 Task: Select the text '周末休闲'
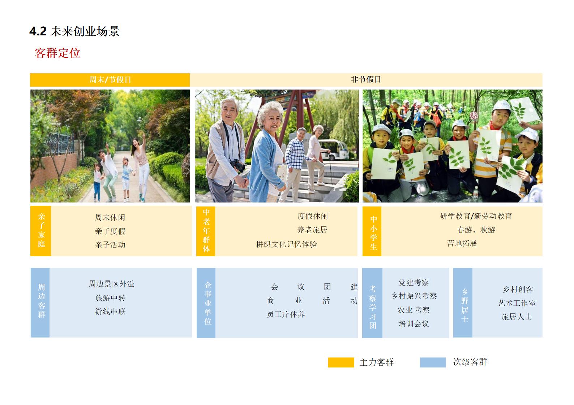tap(110, 218)
